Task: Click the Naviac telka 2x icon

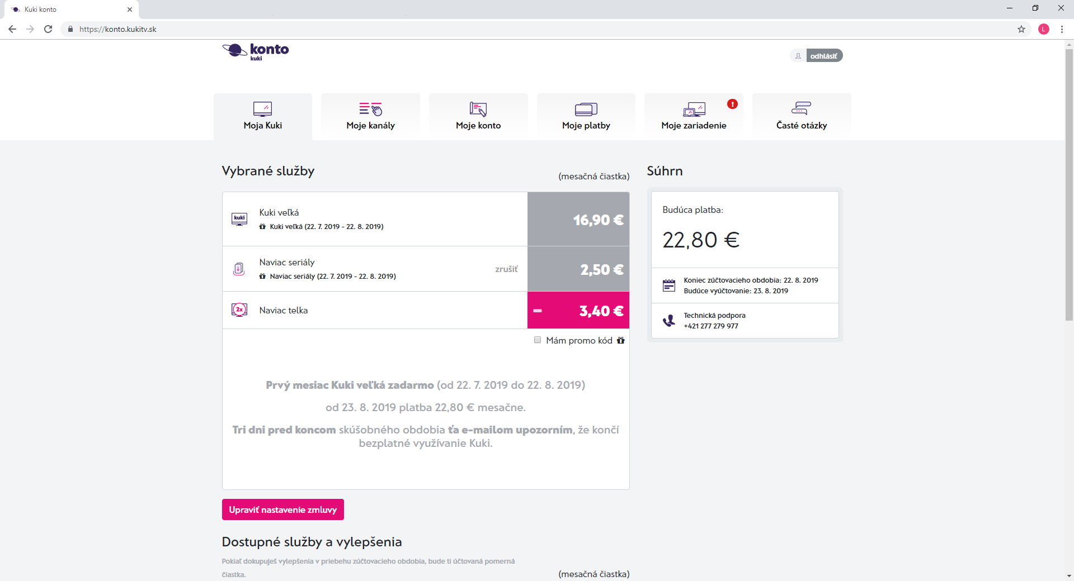Action: (239, 310)
